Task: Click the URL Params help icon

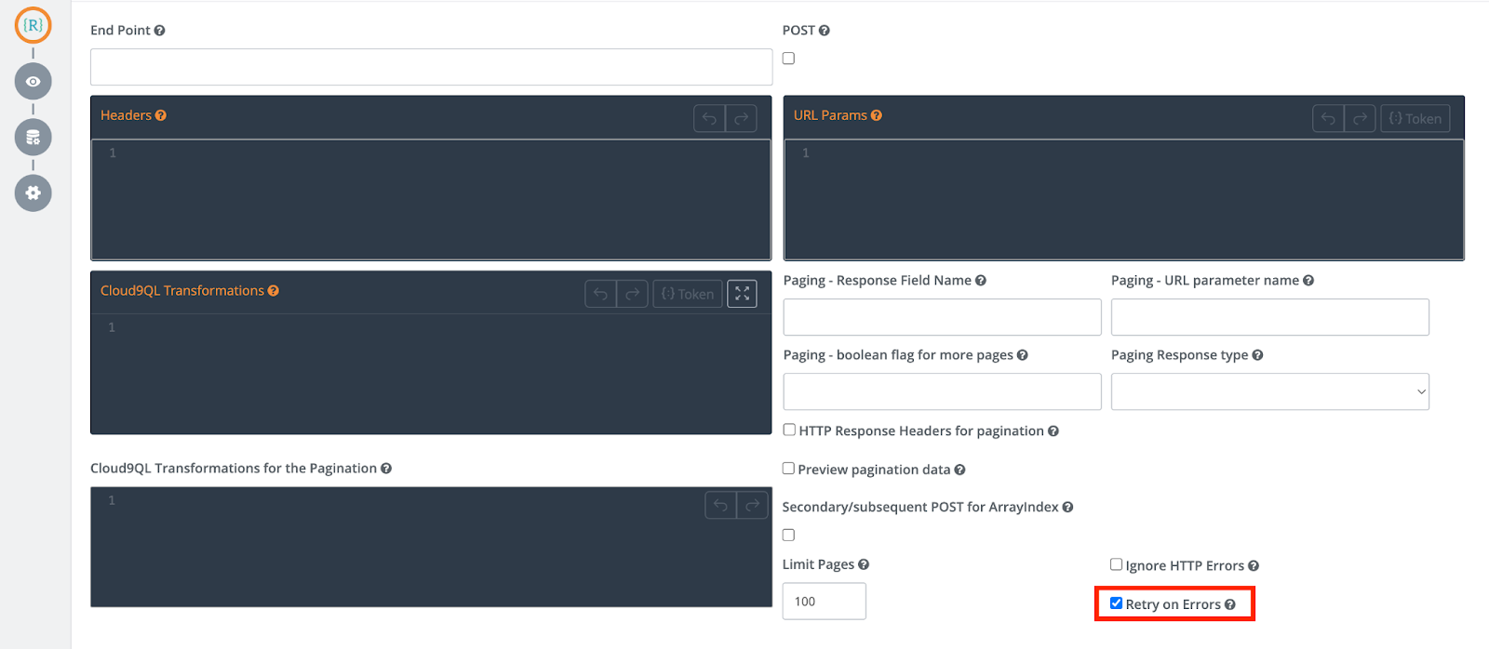Action: [877, 115]
